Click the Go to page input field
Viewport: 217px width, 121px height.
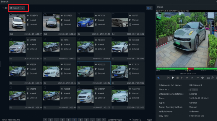142,120
